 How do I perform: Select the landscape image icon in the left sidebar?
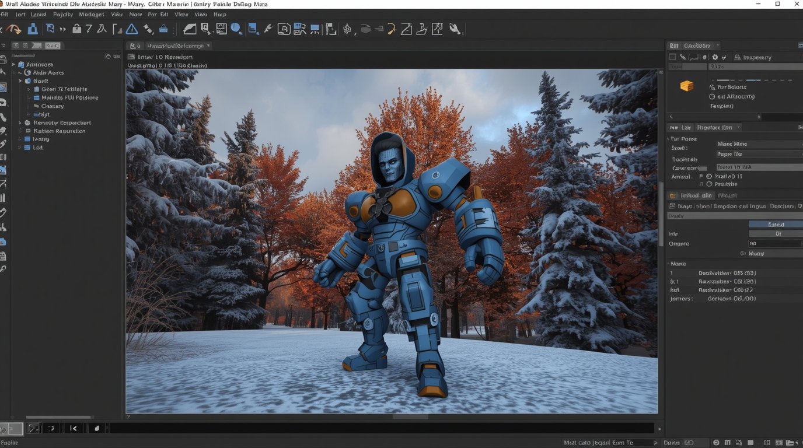pyautogui.click(x=5, y=87)
